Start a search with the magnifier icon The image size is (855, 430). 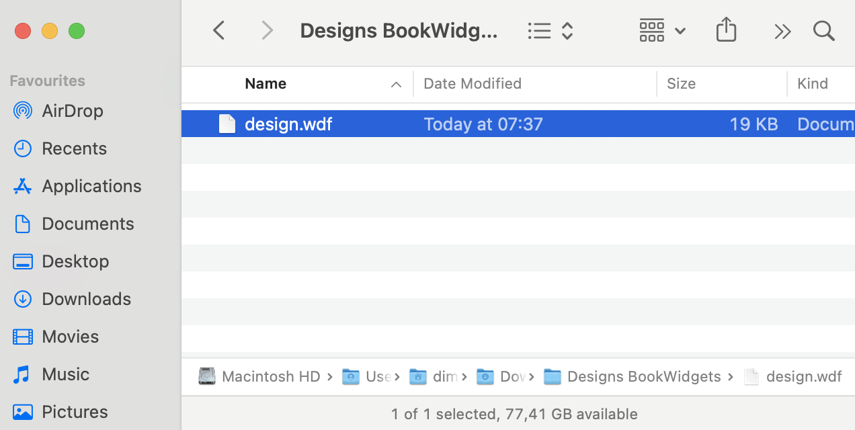tap(823, 31)
